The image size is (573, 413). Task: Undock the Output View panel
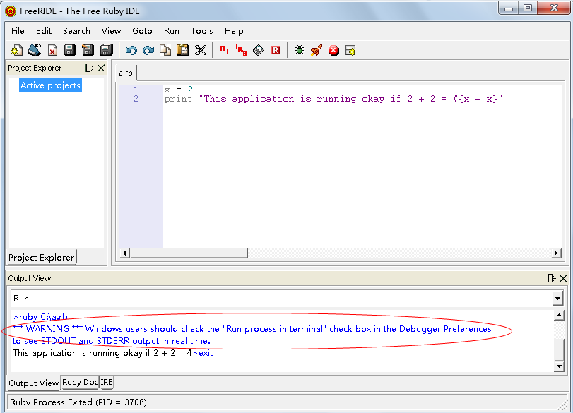[x=551, y=278]
